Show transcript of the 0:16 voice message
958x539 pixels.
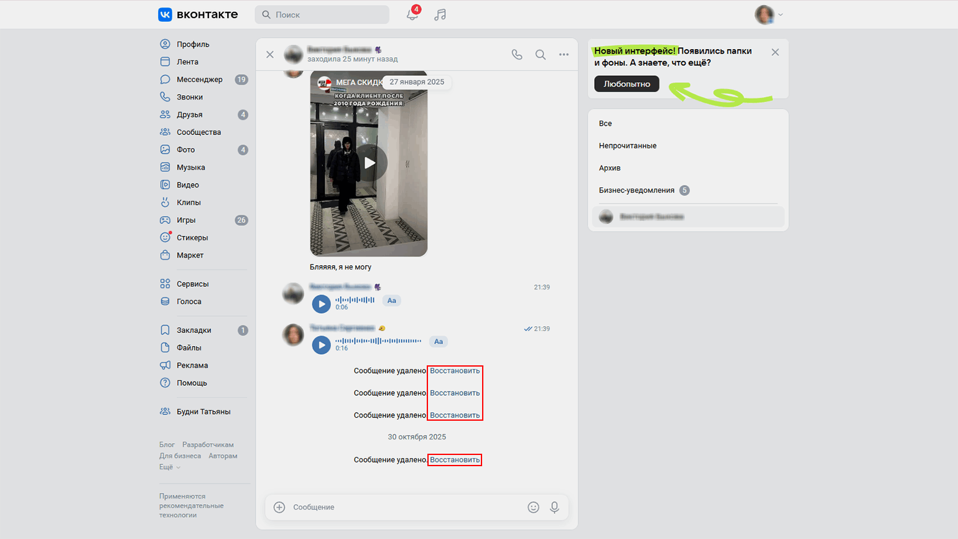(439, 342)
